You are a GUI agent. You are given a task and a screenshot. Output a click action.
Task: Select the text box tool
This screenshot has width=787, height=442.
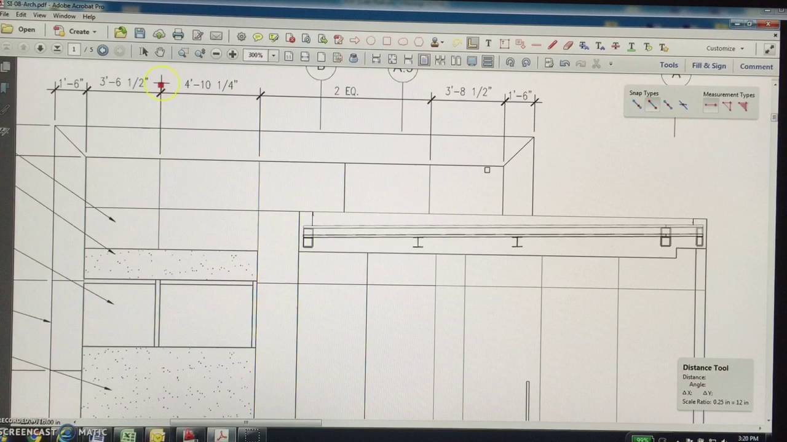(x=504, y=44)
